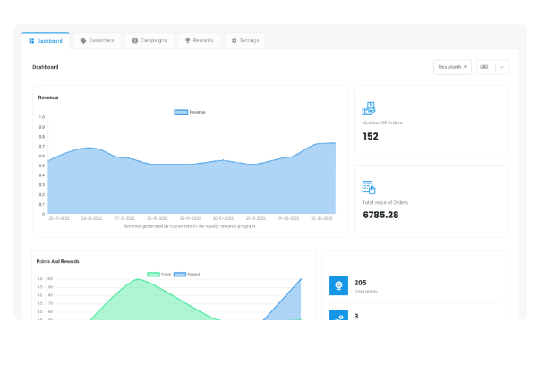Toggle the Points legend series

pyautogui.click(x=159, y=275)
